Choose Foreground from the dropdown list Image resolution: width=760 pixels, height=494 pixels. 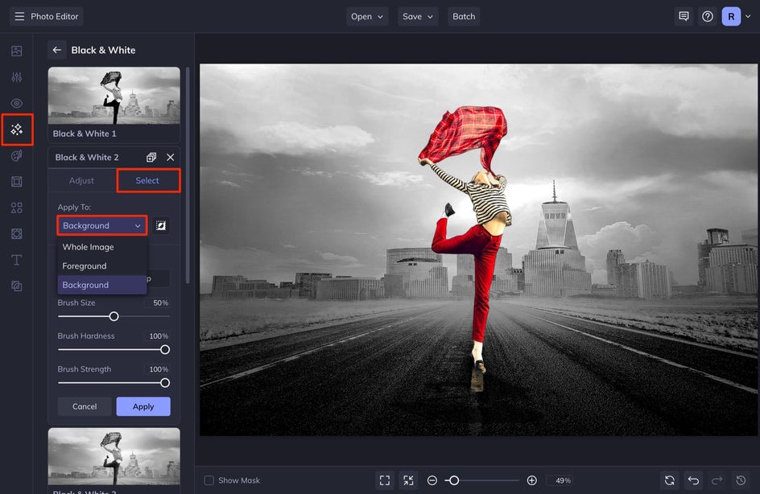click(101, 266)
